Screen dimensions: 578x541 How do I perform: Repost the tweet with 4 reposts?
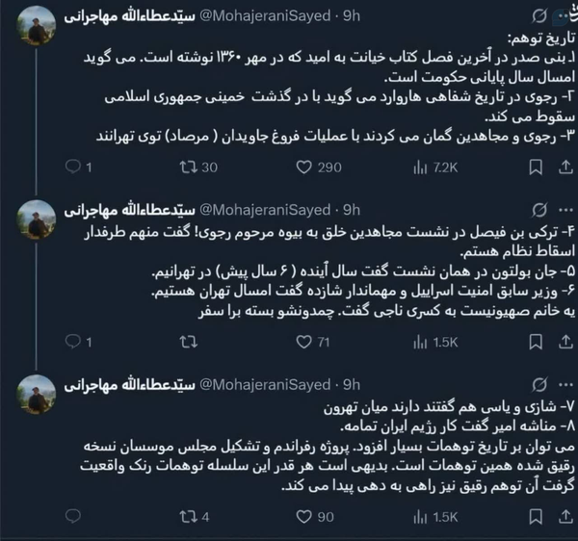pyautogui.click(x=189, y=517)
